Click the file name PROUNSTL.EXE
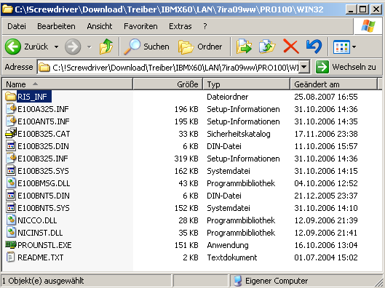Image resolution: width=385 pixels, height=288 pixels. tap(44, 245)
